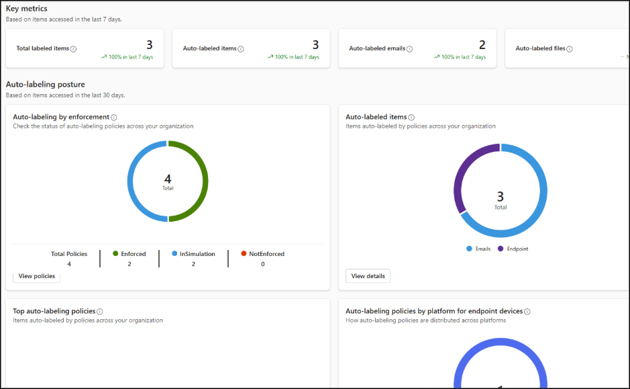Open info tooltip for Auto-labeled files

570,49
